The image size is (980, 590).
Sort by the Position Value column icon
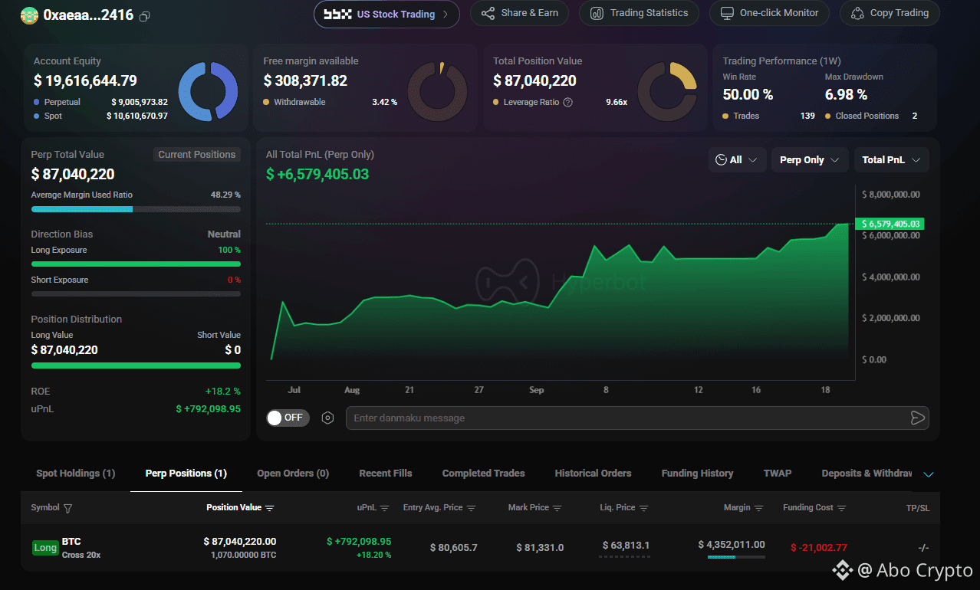270,508
